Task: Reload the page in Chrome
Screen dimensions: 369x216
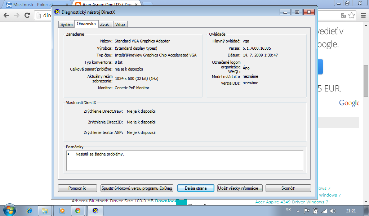Action: (x=27, y=15)
